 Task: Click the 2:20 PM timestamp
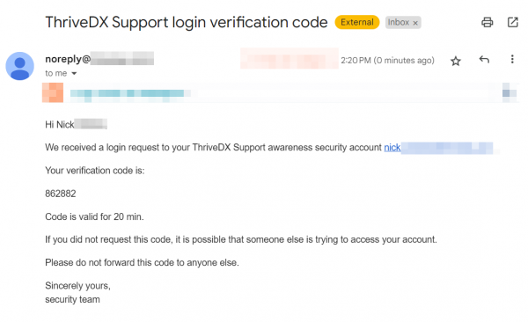tap(387, 61)
